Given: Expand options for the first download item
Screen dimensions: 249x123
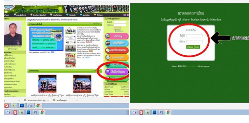Looking at the screenshot, I should pos(19,100).
